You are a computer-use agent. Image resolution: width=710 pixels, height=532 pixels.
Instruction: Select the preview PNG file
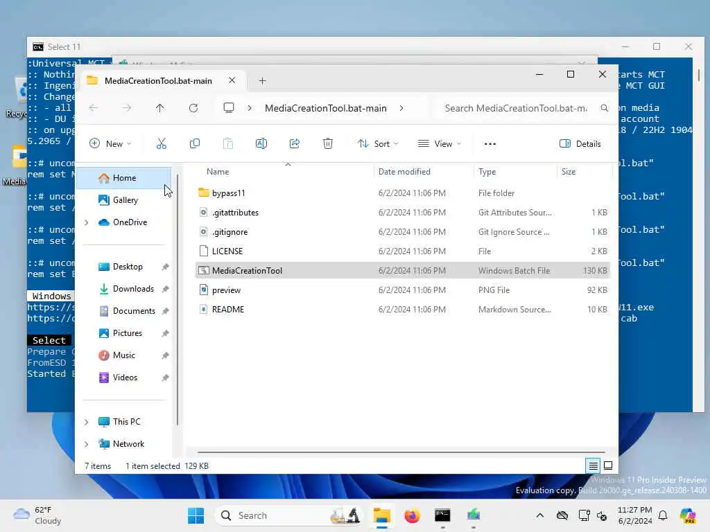[403, 290]
